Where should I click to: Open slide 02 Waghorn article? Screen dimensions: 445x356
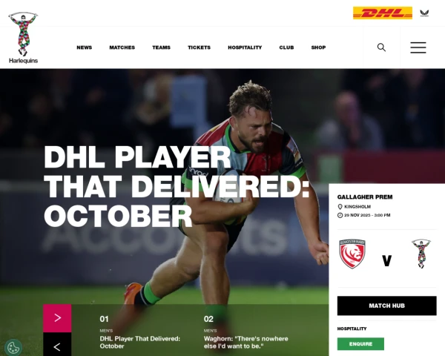click(245, 343)
